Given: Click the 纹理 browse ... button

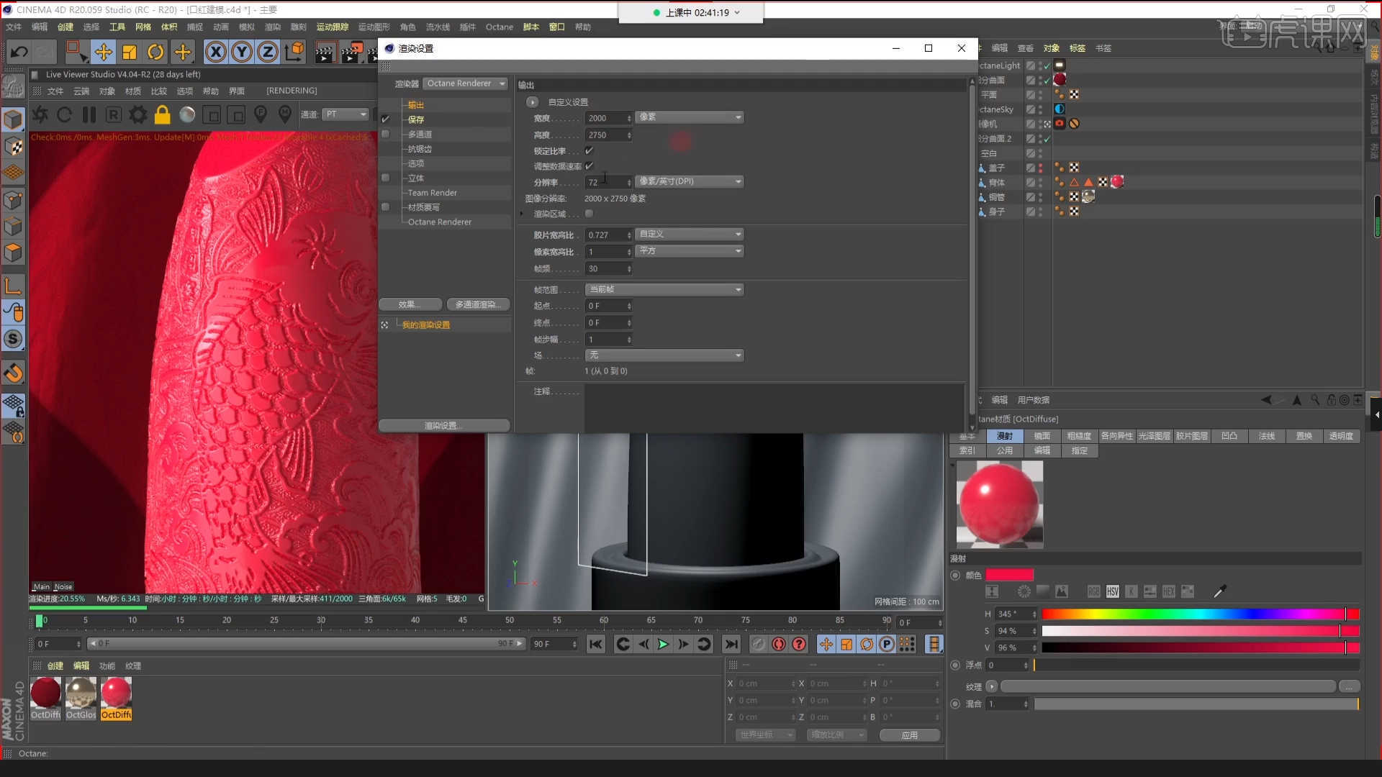Looking at the screenshot, I should [x=1350, y=686].
